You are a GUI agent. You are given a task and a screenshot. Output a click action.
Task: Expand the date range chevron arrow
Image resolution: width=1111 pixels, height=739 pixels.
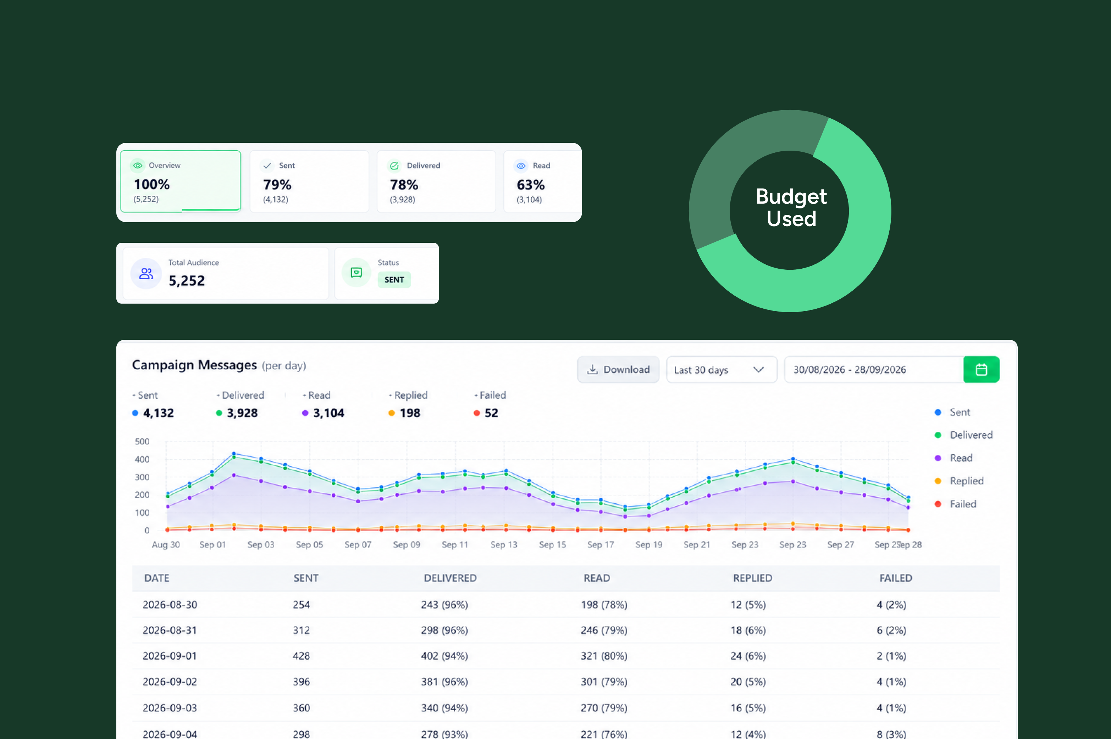point(758,369)
